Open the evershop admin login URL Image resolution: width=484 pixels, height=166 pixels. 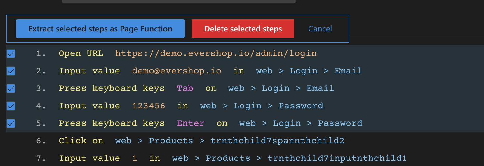[x=216, y=53]
